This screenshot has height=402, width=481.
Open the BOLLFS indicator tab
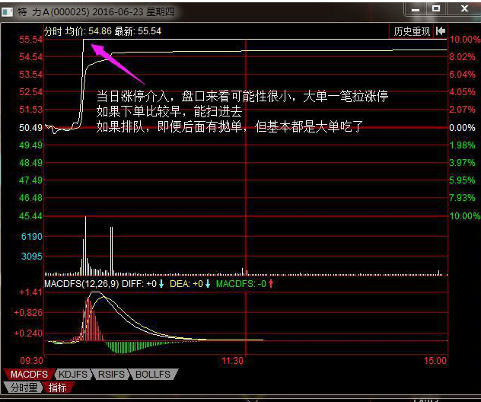coord(153,375)
